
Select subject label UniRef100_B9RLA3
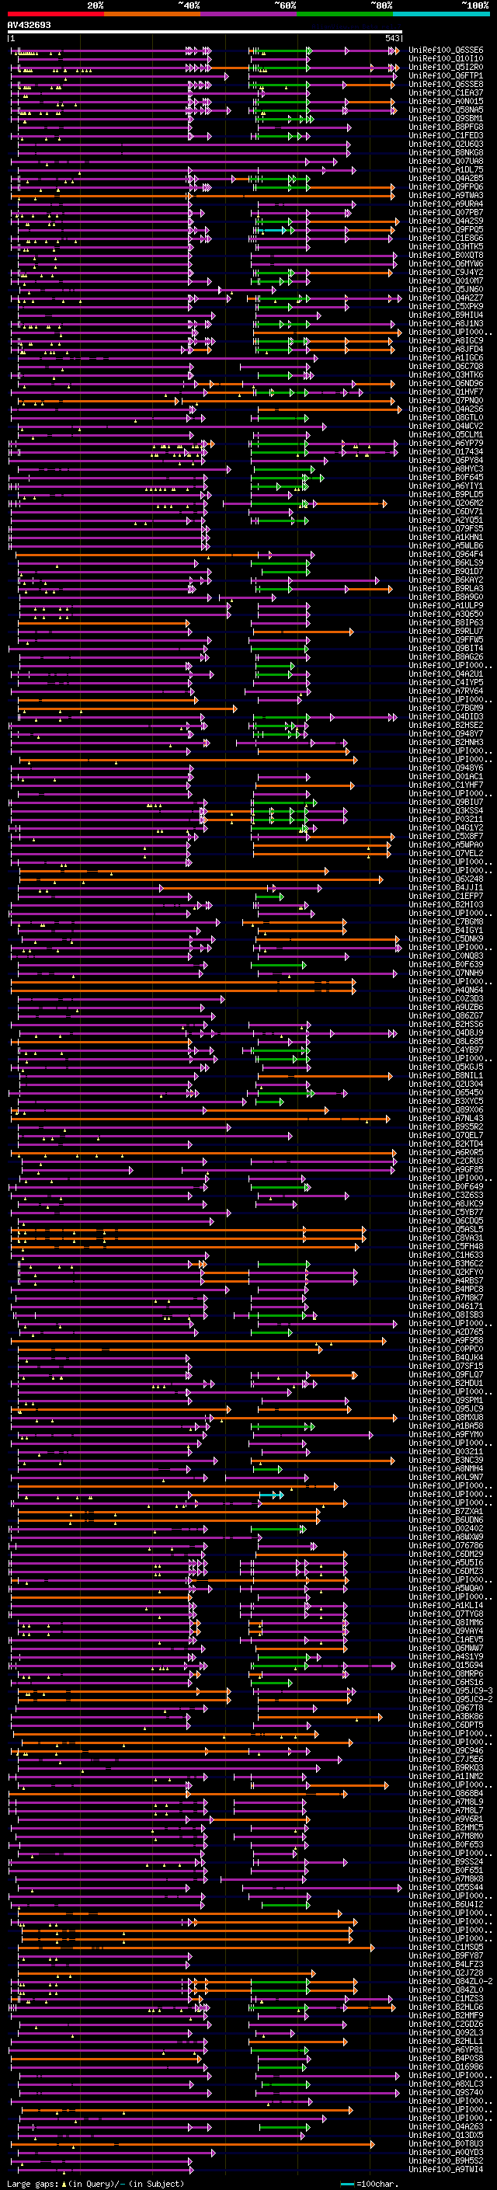click(446, 588)
